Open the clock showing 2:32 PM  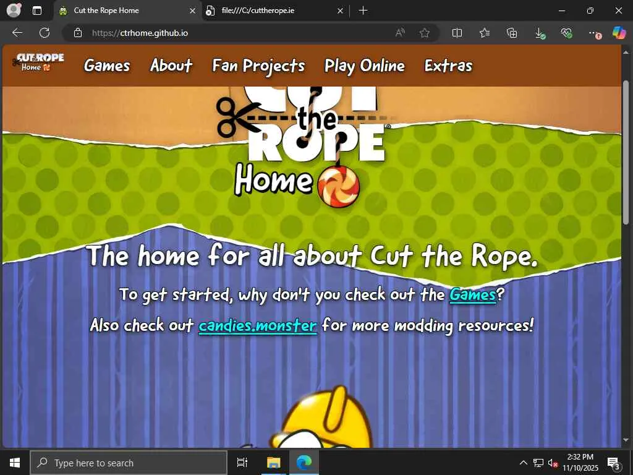point(580,463)
